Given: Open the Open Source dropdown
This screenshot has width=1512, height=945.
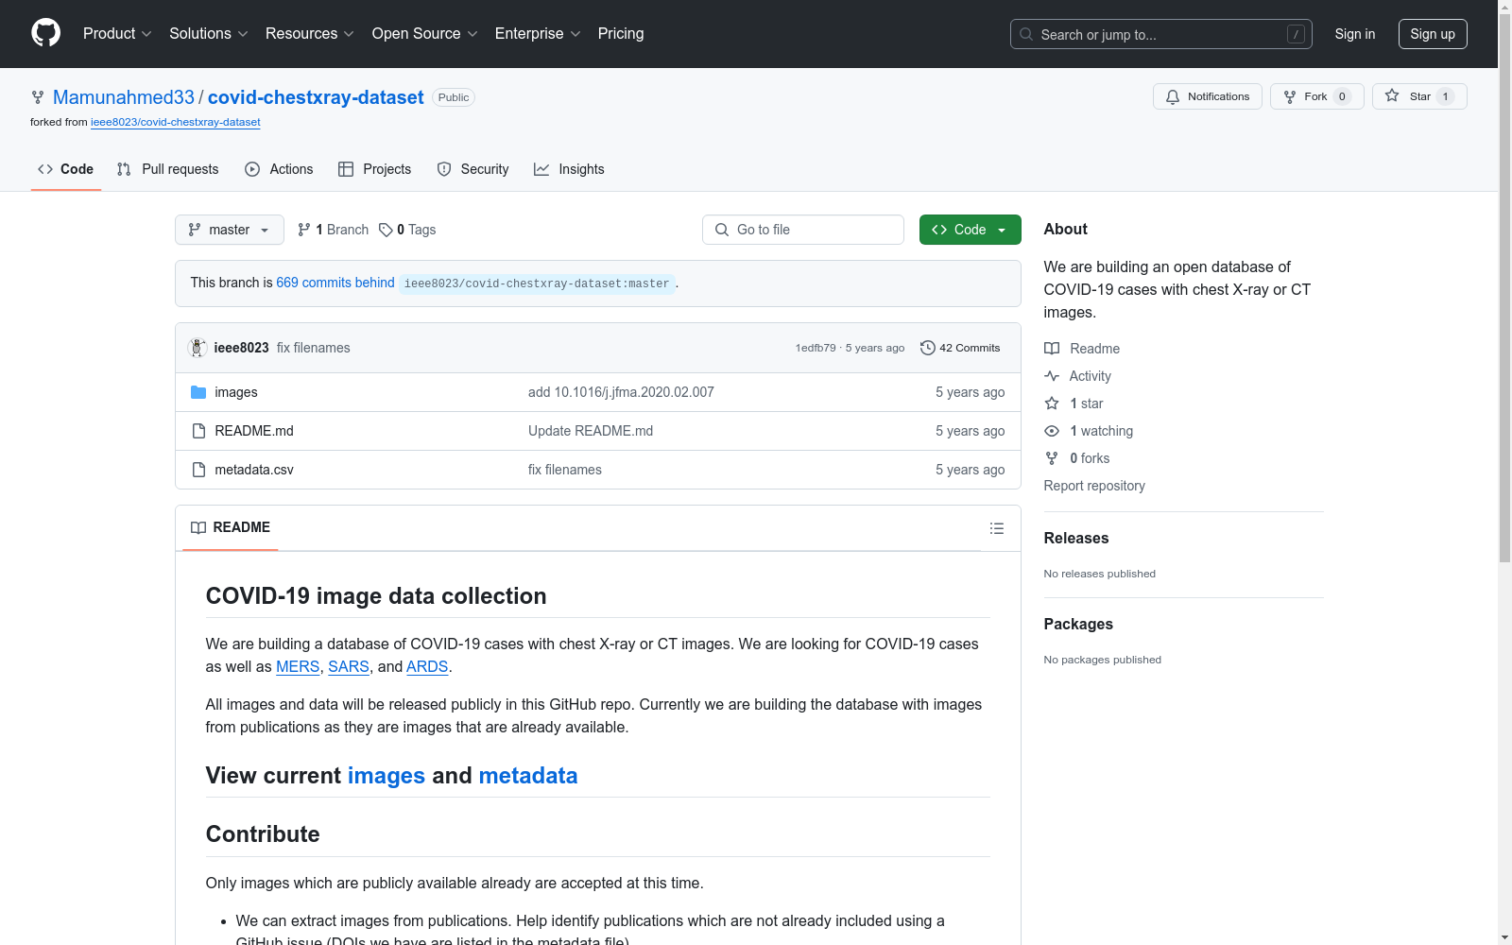Looking at the screenshot, I should pos(425,34).
